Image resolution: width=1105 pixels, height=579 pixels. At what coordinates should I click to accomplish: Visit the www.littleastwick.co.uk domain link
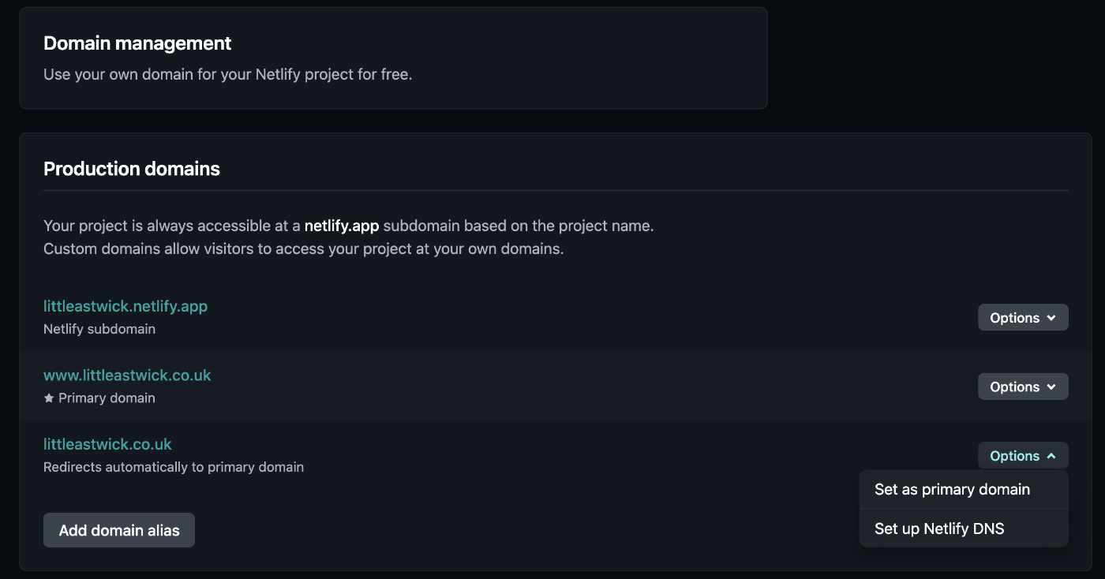pyautogui.click(x=127, y=375)
